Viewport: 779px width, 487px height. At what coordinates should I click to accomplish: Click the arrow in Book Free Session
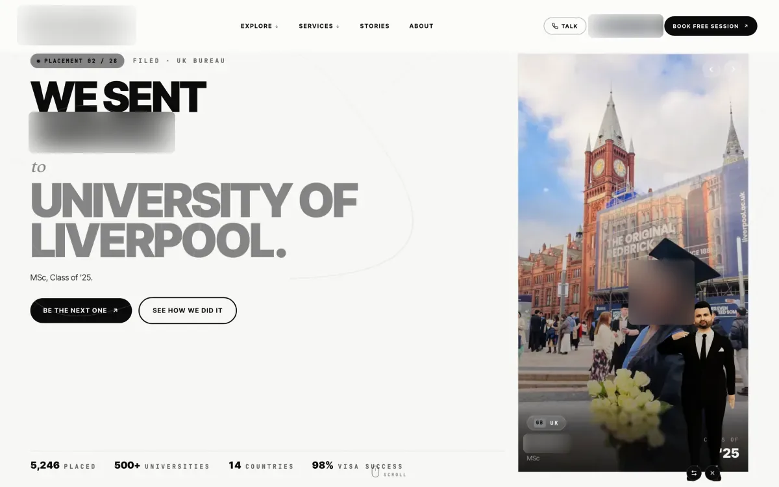746,26
